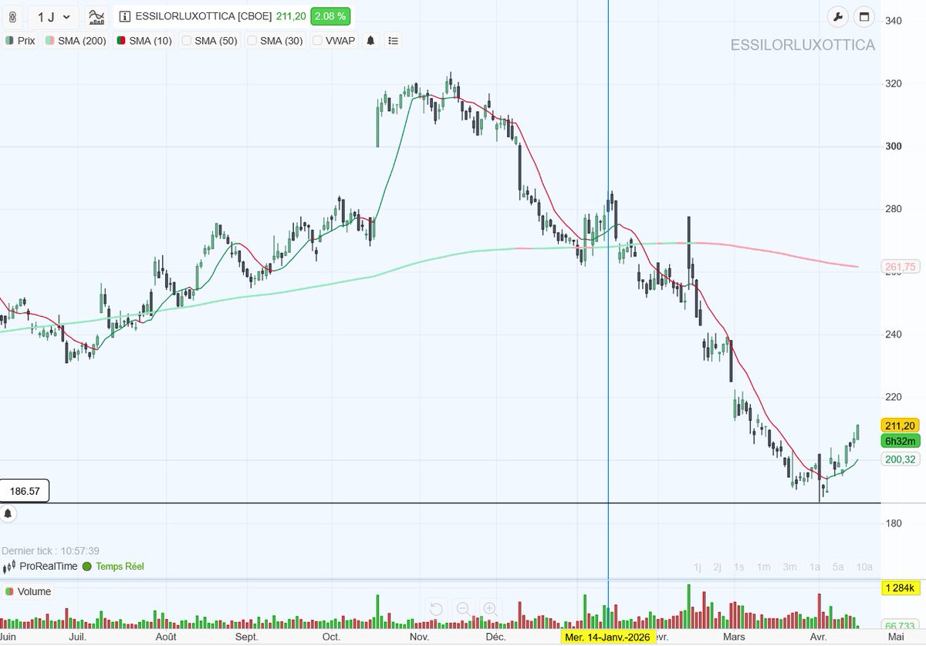Click the ProRealTime candlestick logo
The width and height of the screenshot is (926, 646).
tap(9, 567)
